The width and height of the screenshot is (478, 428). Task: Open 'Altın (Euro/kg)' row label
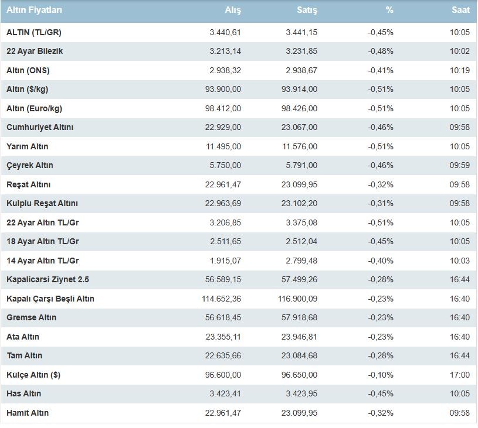[x=34, y=108]
